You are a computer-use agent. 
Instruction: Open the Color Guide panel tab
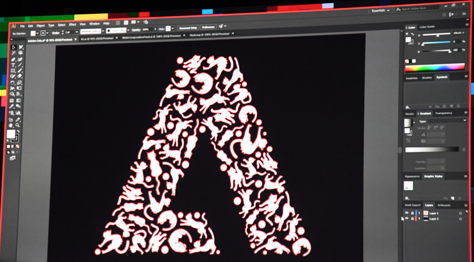point(427,27)
